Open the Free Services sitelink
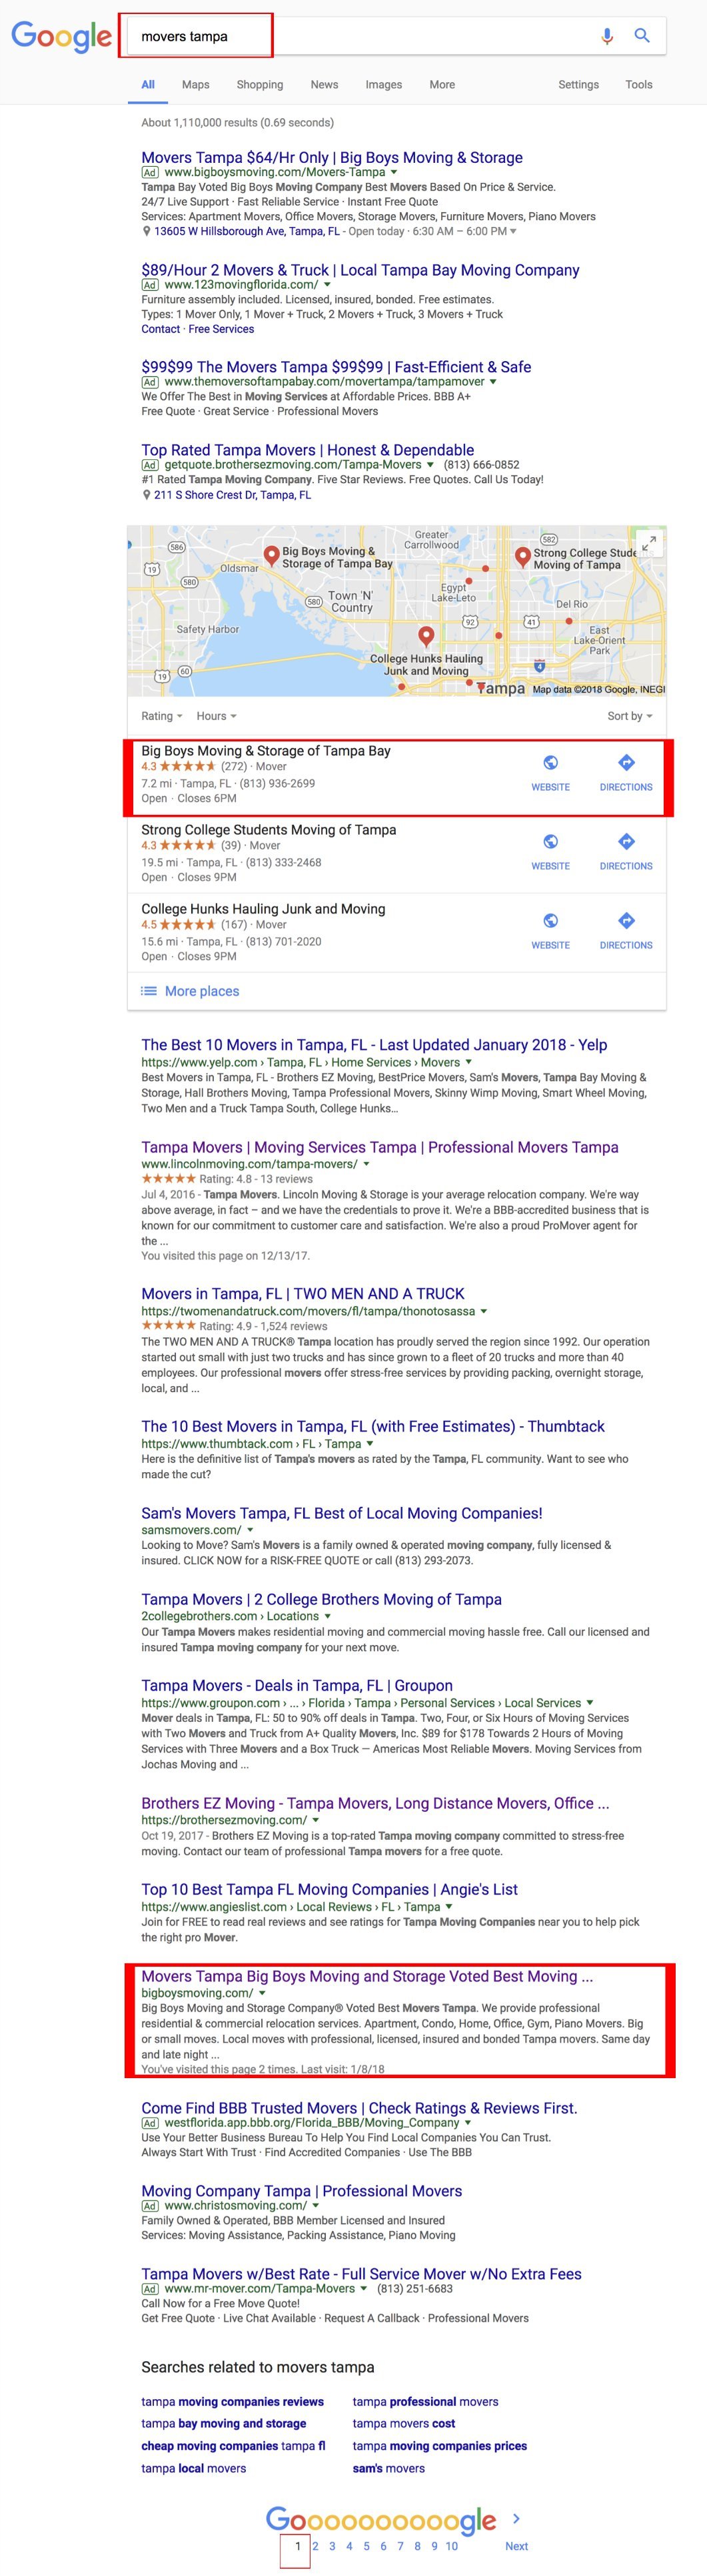This screenshot has width=707, height=2576. point(222,329)
